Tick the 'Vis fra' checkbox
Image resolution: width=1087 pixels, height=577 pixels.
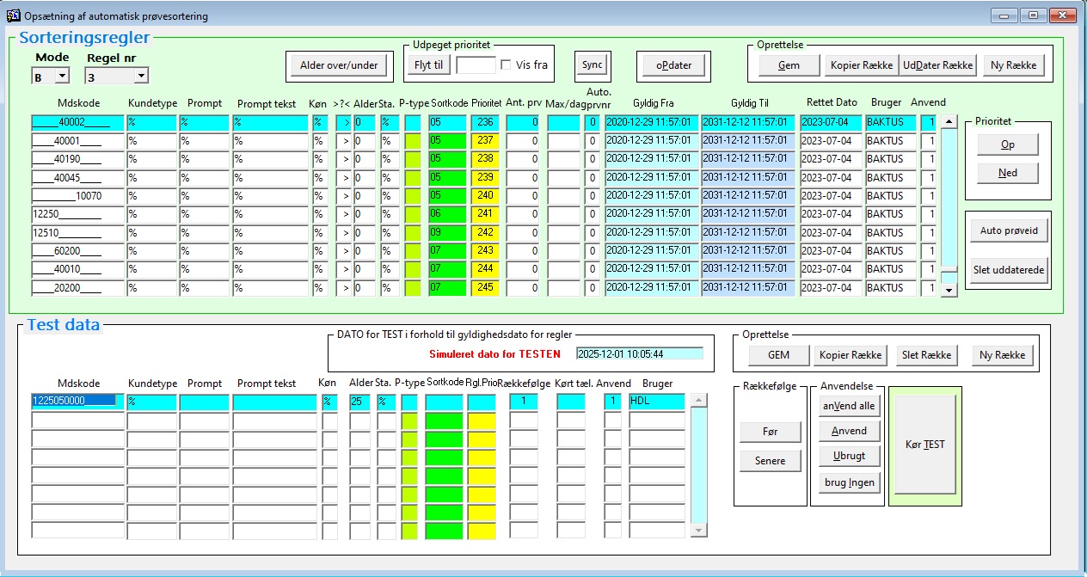click(507, 64)
